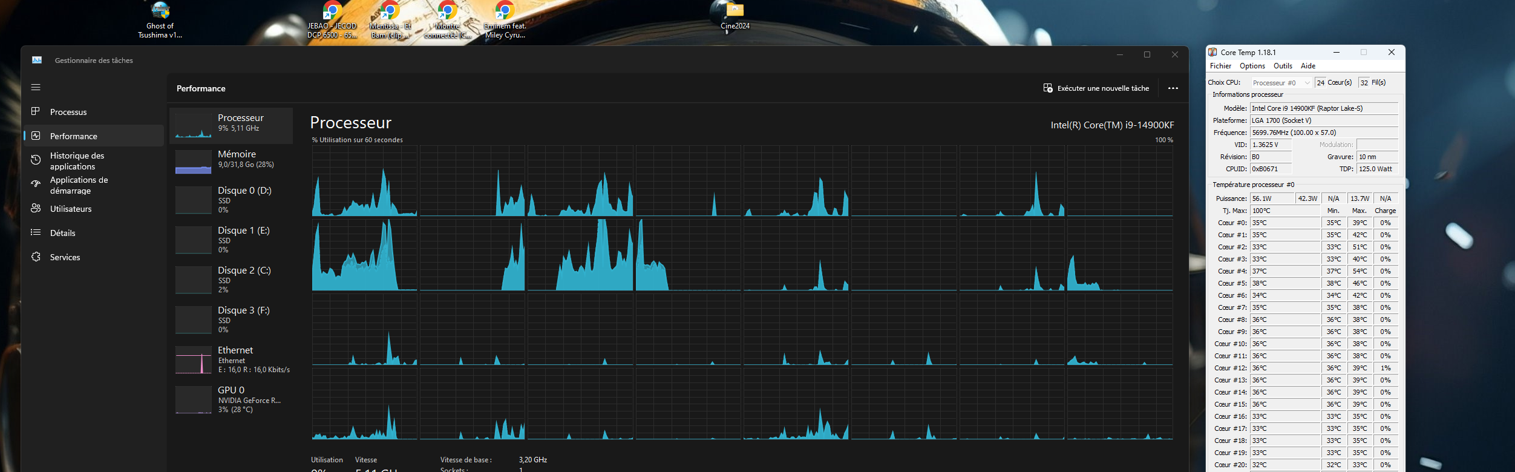Open the Utilisateurs page
This screenshot has width=1515, height=472.
point(94,209)
